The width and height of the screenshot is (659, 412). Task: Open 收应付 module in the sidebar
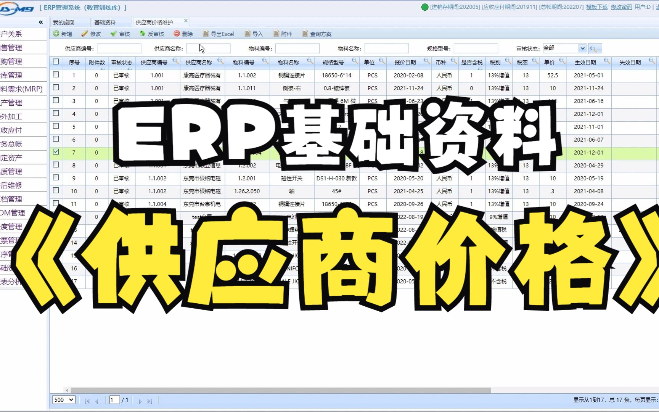click(x=11, y=130)
